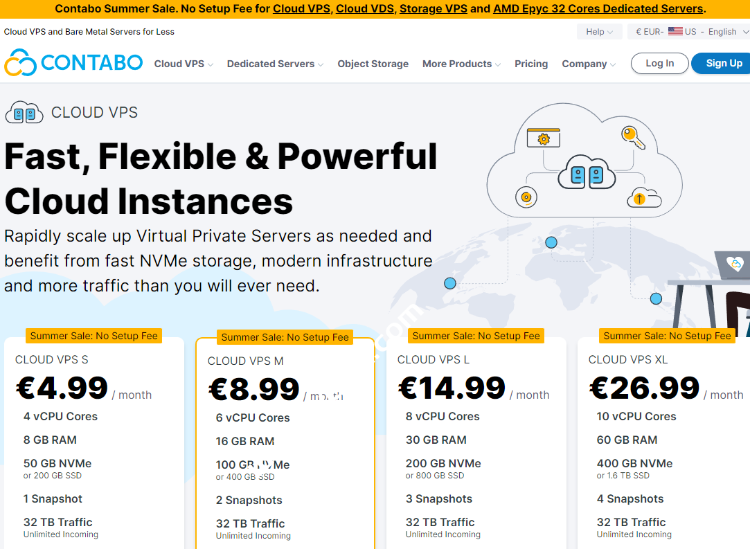Click the cloud upload arrow icon

(639, 198)
